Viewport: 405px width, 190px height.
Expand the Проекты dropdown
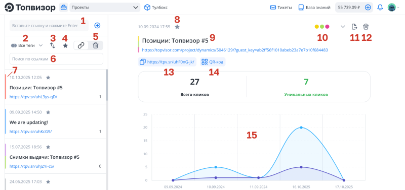click(105, 8)
